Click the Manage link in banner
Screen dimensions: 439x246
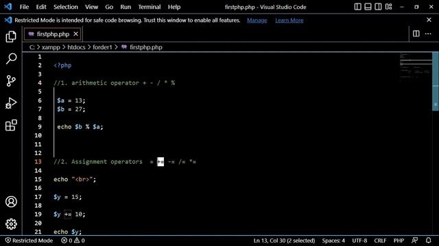click(x=257, y=20)
